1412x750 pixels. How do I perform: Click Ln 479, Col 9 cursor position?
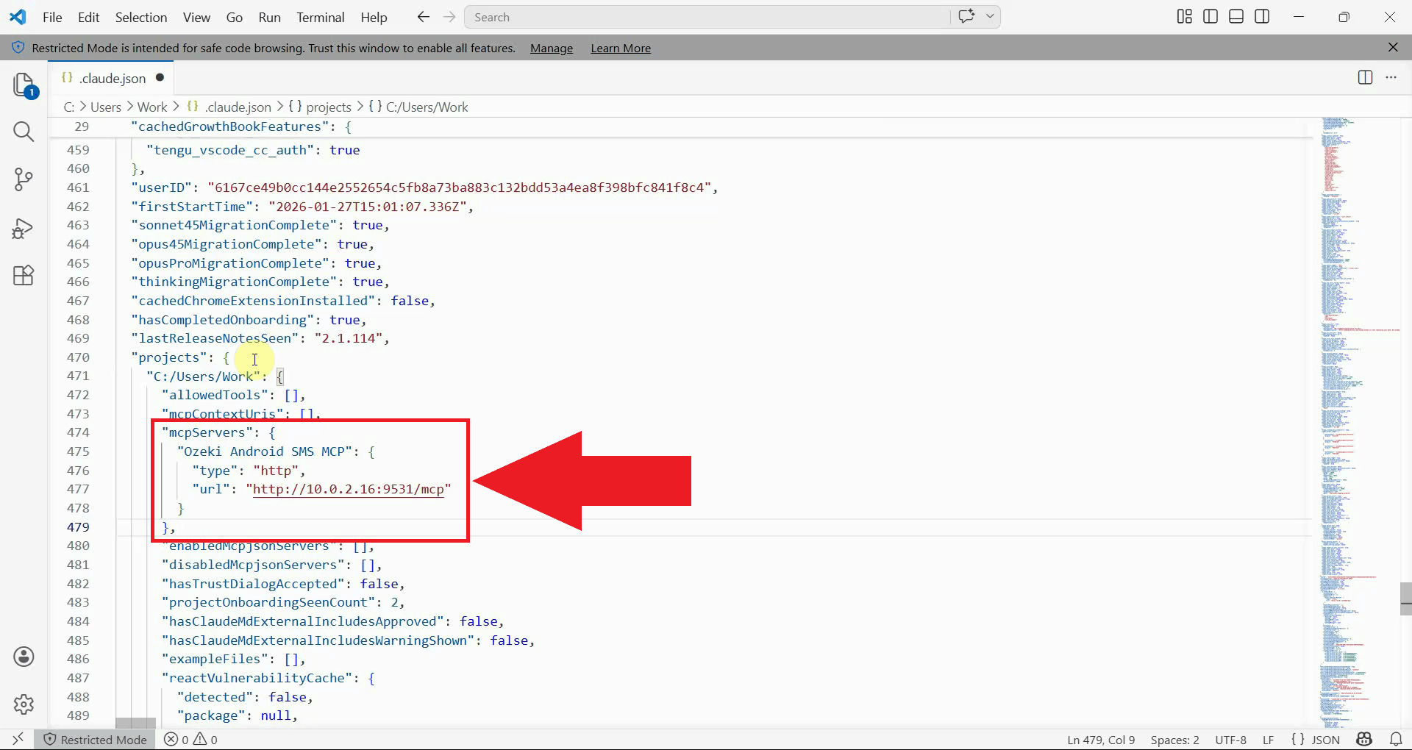[x=1101, y=740]
